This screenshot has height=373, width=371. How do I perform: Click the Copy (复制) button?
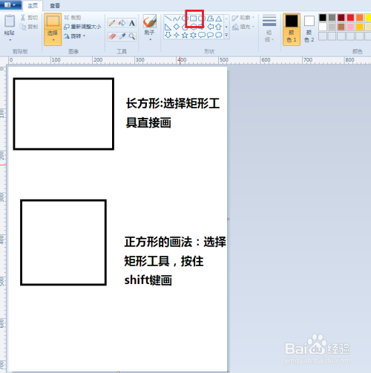point(29,27)
